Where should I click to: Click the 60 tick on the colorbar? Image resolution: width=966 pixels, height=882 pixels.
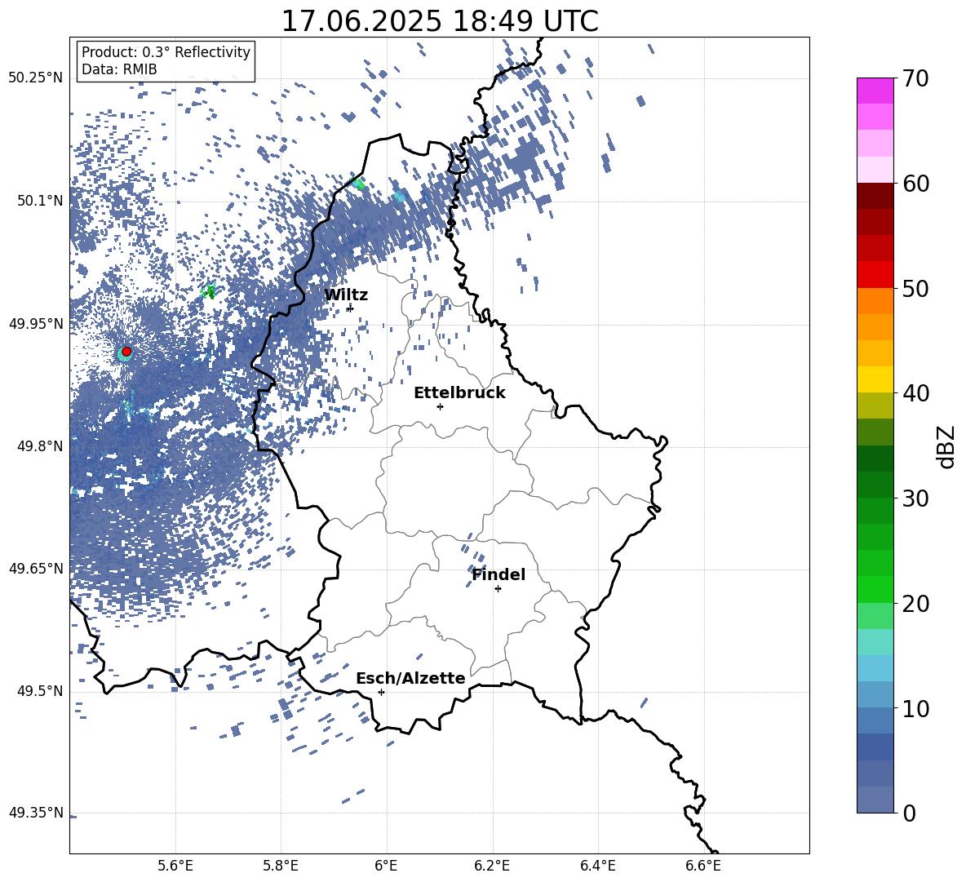point(915,184)
